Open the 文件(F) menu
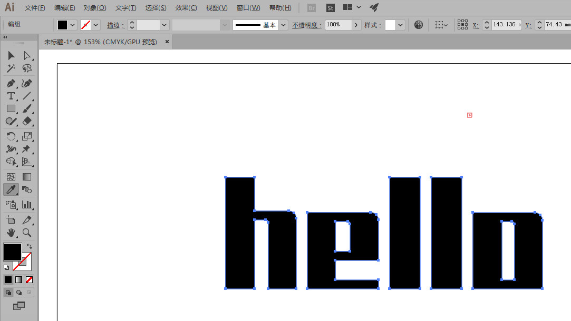The width and height of the screenshot is (571, 321). [x=35, y=8]
